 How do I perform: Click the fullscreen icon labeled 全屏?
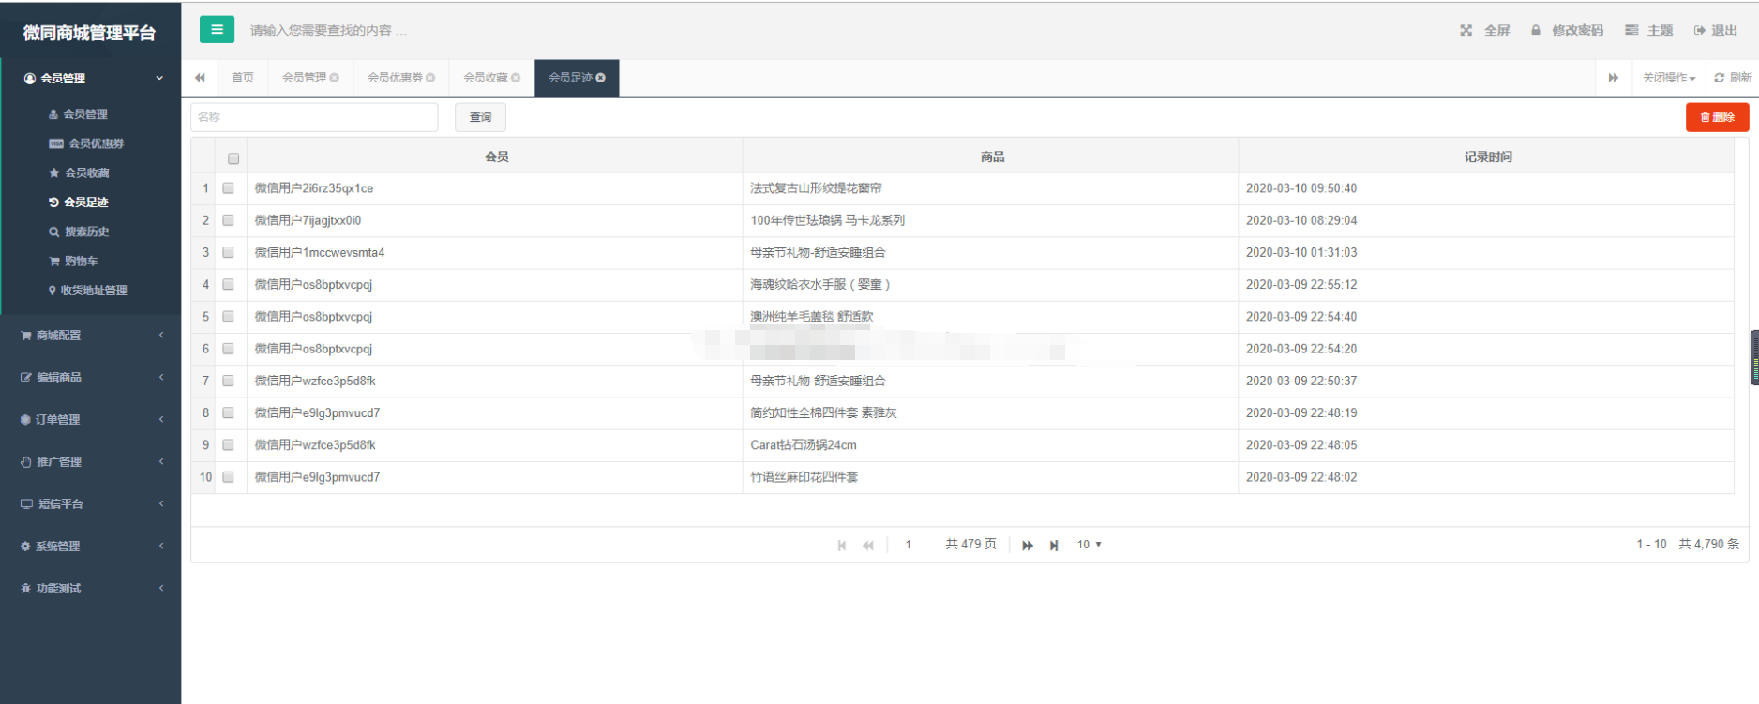pos(1485,30)
